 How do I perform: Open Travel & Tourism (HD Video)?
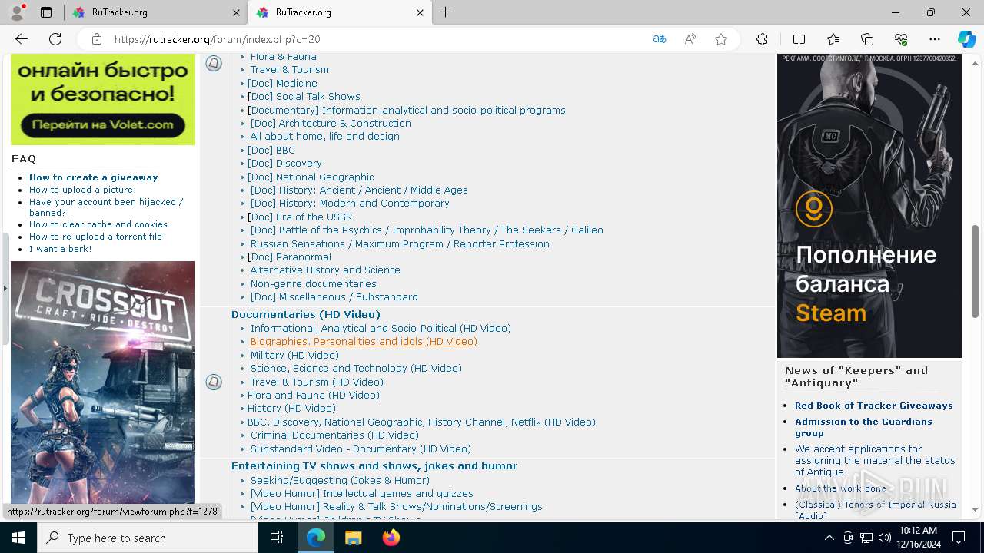[317, 382]
